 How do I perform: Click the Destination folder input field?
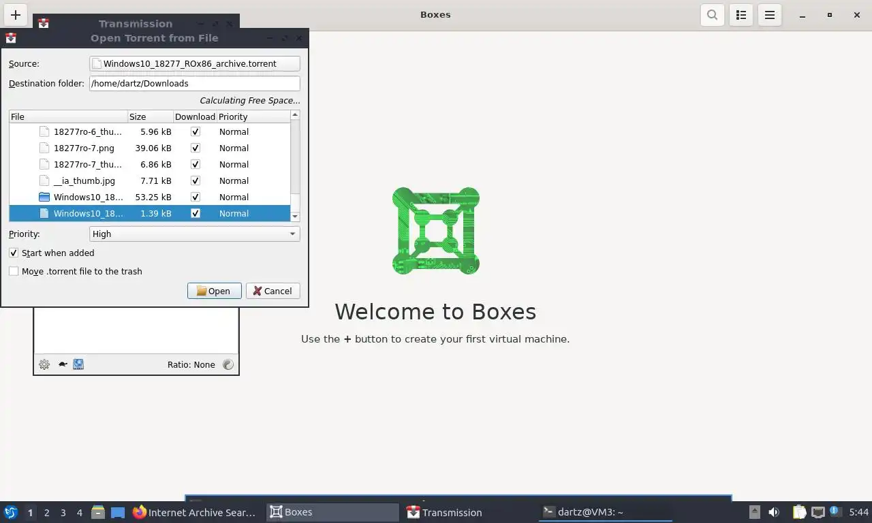[x=195, y=83]
